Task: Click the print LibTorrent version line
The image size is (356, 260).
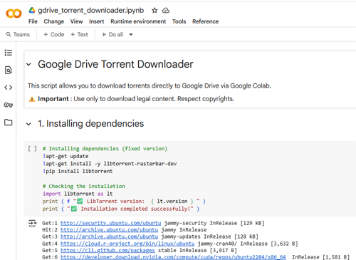Action: tap(124, 202)
